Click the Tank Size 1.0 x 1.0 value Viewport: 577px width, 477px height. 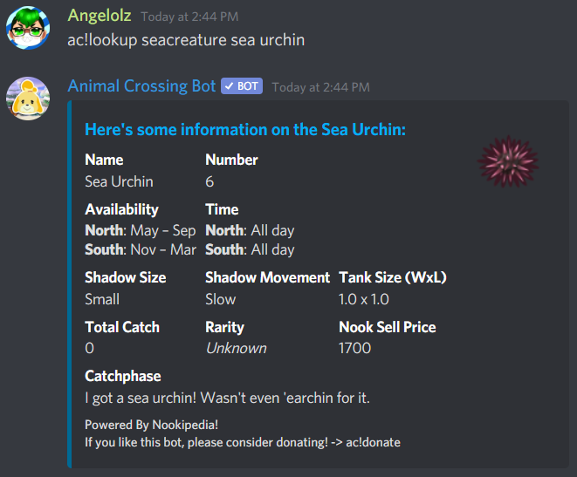coord(363,299)
